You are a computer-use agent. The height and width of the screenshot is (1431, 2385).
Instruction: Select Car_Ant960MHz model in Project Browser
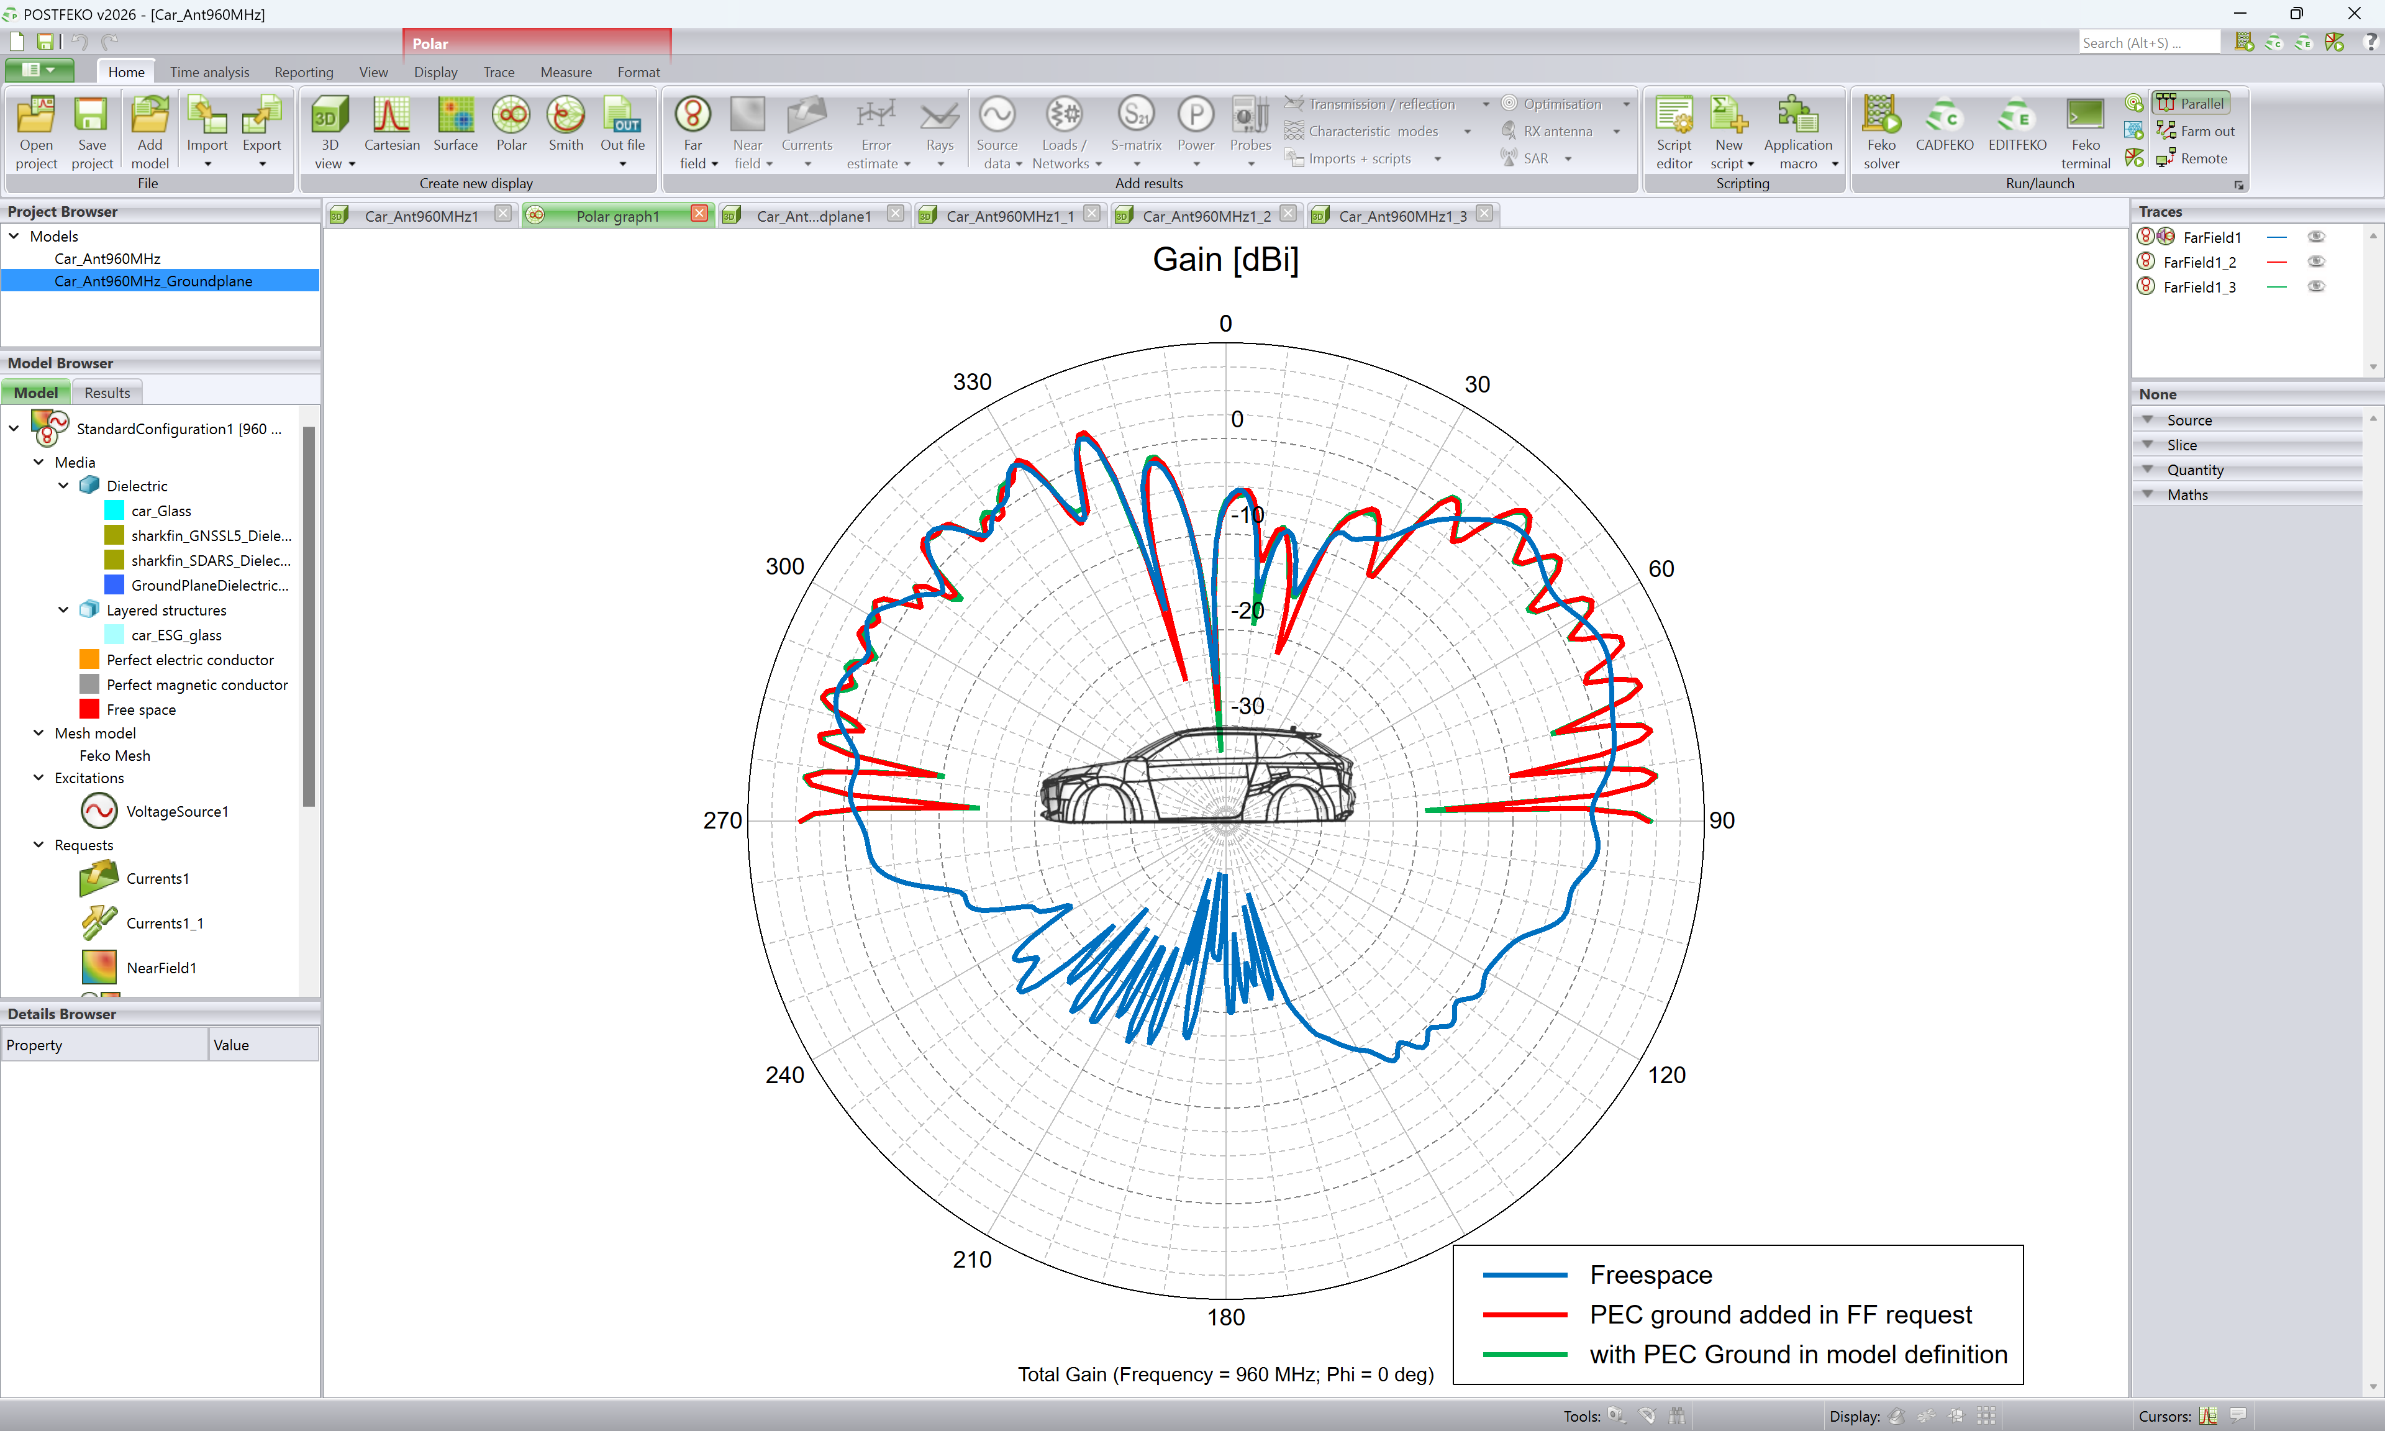(x=107, y=258)
